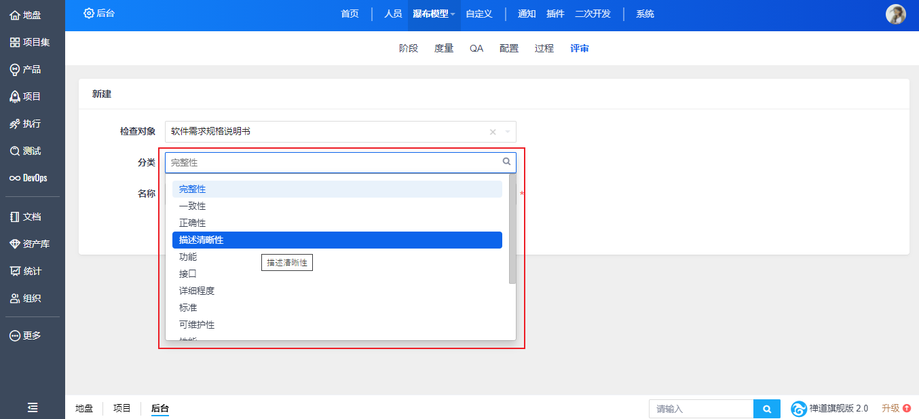Viewport: 919px width, 419px height.
Task: Switch to the 度量 sub-tab
Action: click(444, 48)
